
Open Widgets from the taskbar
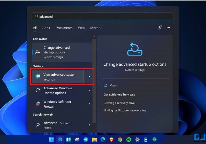click(x=68, y=140)
